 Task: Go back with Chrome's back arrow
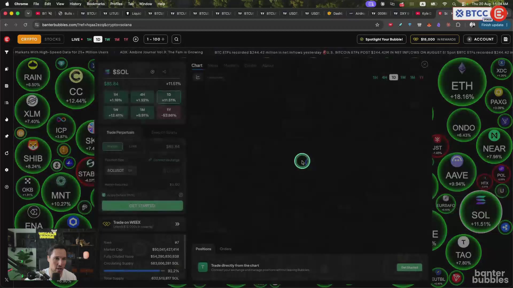pyautogui.click(x=6, y=25)
